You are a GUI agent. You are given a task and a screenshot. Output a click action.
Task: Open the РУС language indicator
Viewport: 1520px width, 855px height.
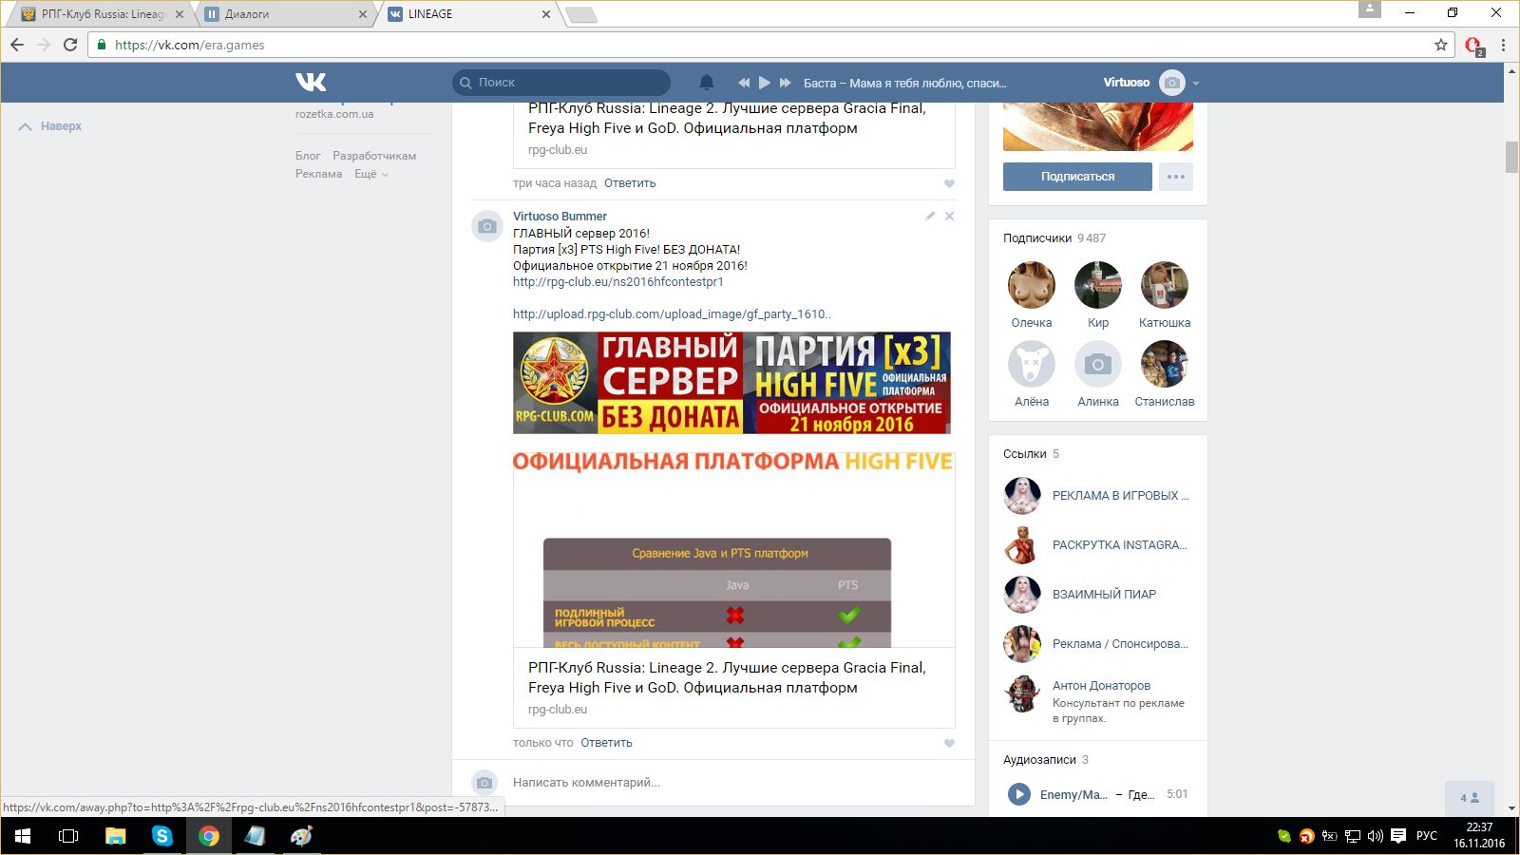[x=1427, y=836]
